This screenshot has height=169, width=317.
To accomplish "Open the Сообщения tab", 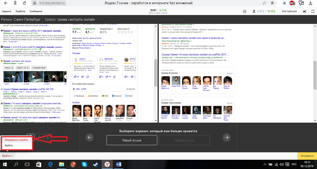I will (36, 11).
